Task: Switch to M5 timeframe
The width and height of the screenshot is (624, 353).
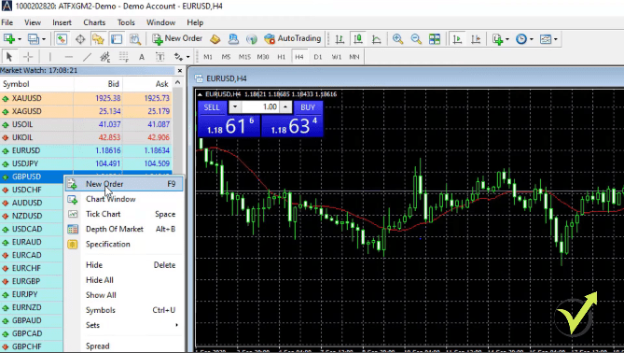Action: (x=226, y=57)
